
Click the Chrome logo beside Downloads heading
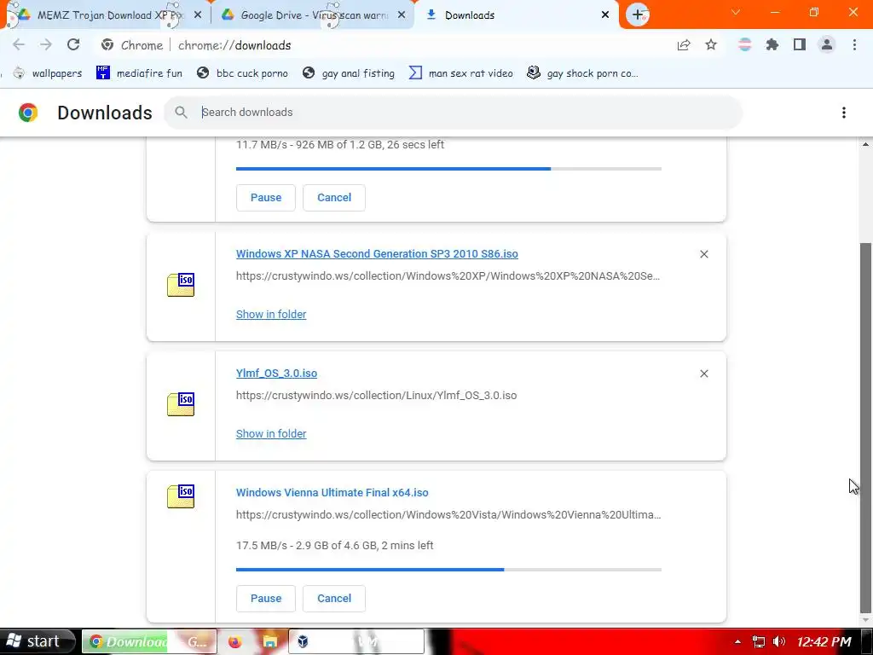pyautogui.click(x=28, y=113)
